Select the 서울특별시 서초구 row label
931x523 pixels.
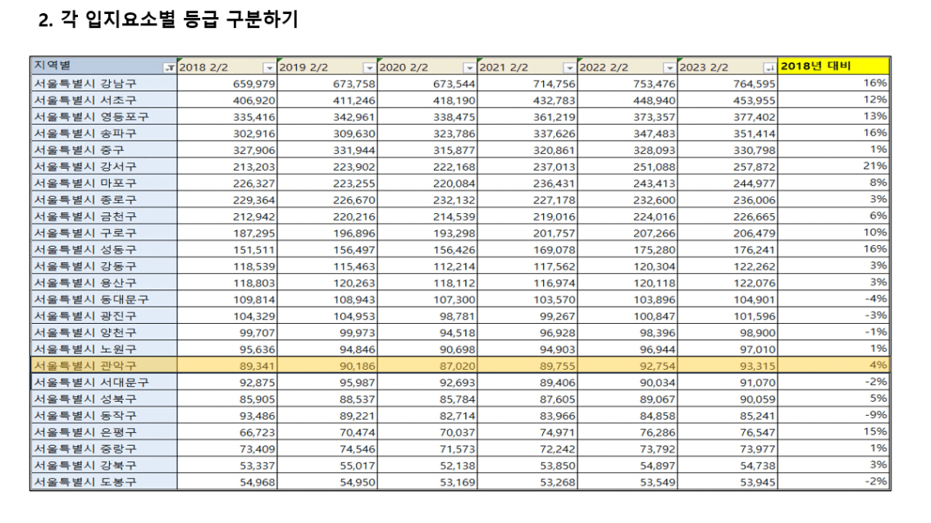[x=103, y=100]
